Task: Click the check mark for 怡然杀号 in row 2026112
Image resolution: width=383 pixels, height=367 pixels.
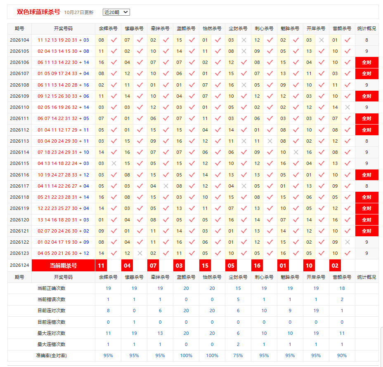Action: [218, 130]
